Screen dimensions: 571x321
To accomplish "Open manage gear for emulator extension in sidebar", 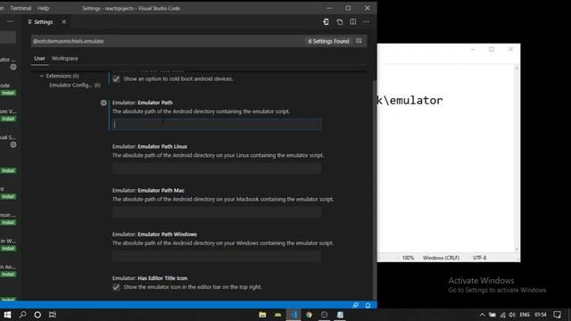I will tap(13, 67).
